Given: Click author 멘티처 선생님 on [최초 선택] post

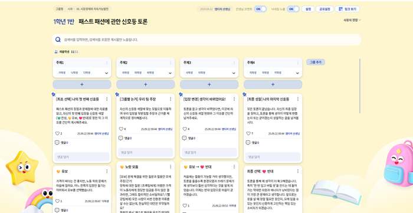Looking at the screenshot, I should click(x=101, y=133).
